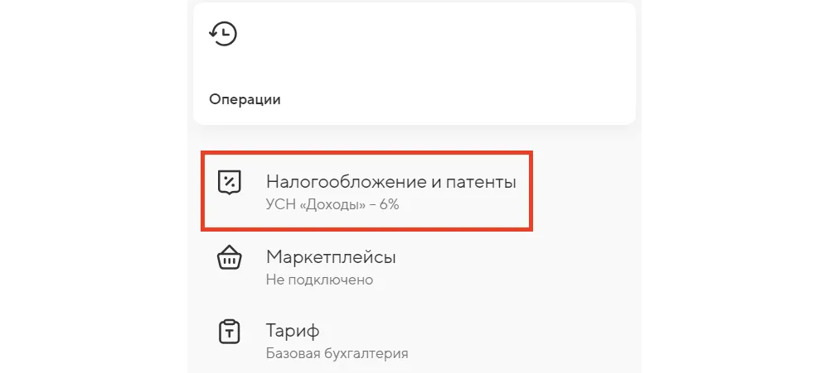
Task: Click the taxation percent receipt icon
Action: pos(229,182)
